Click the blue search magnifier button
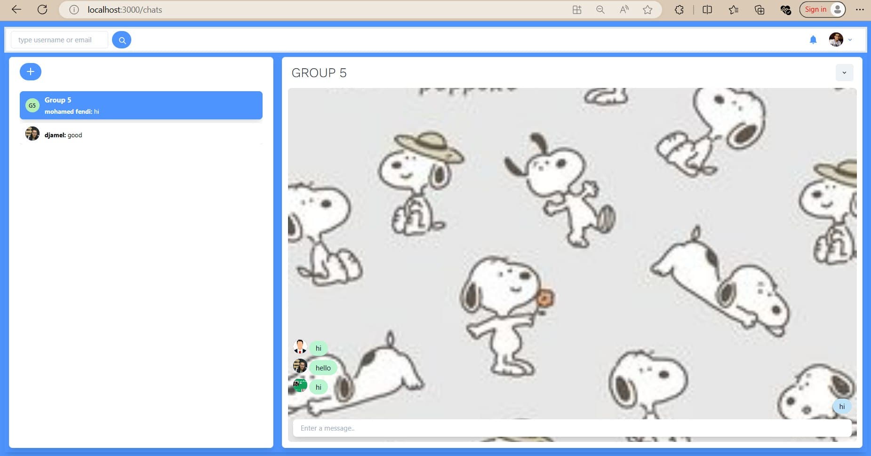The height and width of the screenshot is (456, 871). 121,40
